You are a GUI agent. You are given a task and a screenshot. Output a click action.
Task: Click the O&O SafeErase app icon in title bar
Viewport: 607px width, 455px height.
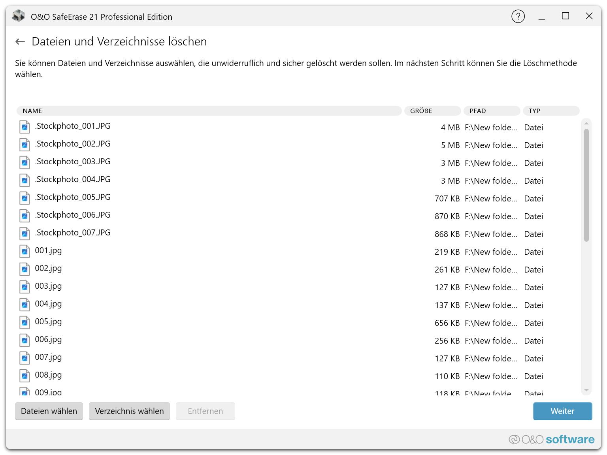[x=19, y=16]
